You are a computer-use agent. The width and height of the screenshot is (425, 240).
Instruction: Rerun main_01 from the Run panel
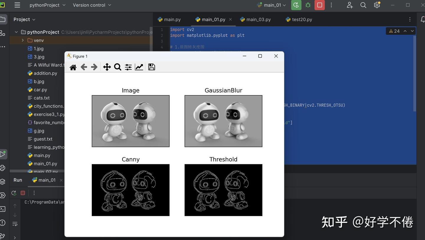point(14,193)
